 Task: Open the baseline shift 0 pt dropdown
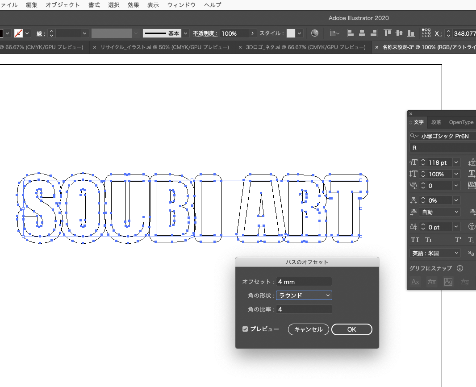(456, 227)
